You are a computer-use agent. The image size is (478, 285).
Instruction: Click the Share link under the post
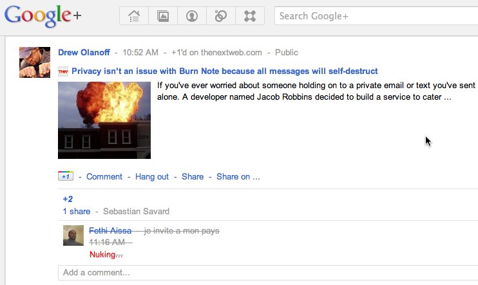point(193,177)
